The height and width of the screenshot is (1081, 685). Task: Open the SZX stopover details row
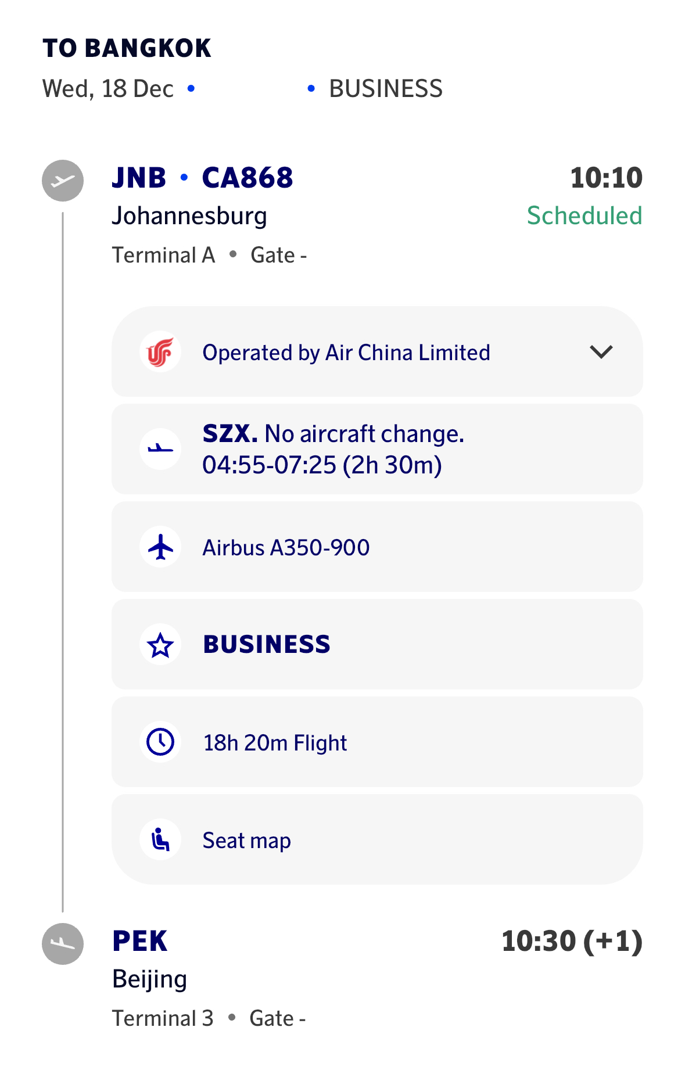[x=378, y=449]
